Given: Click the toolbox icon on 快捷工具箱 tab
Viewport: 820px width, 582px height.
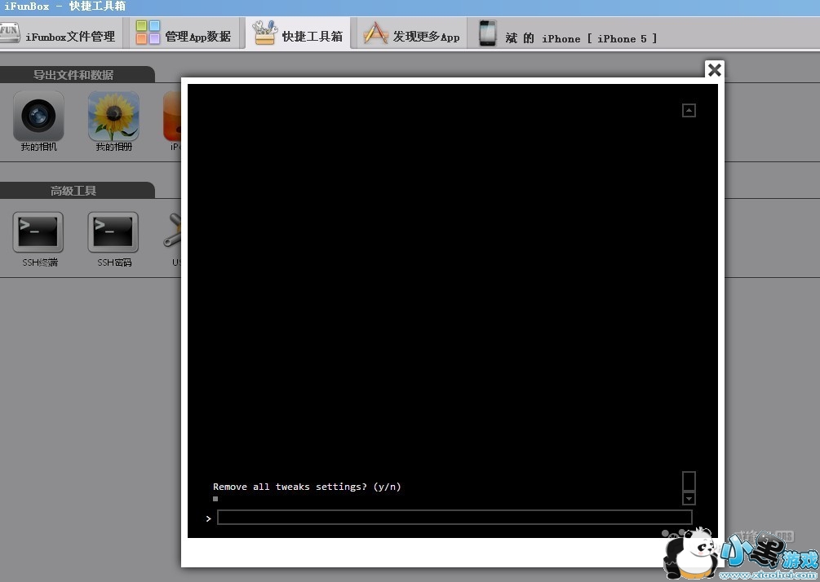Looking at the screenshot, I should tap(265, 33).
